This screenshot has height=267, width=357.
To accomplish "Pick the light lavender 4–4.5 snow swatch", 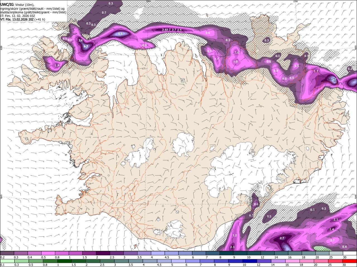I will click(x=158, y=253).
